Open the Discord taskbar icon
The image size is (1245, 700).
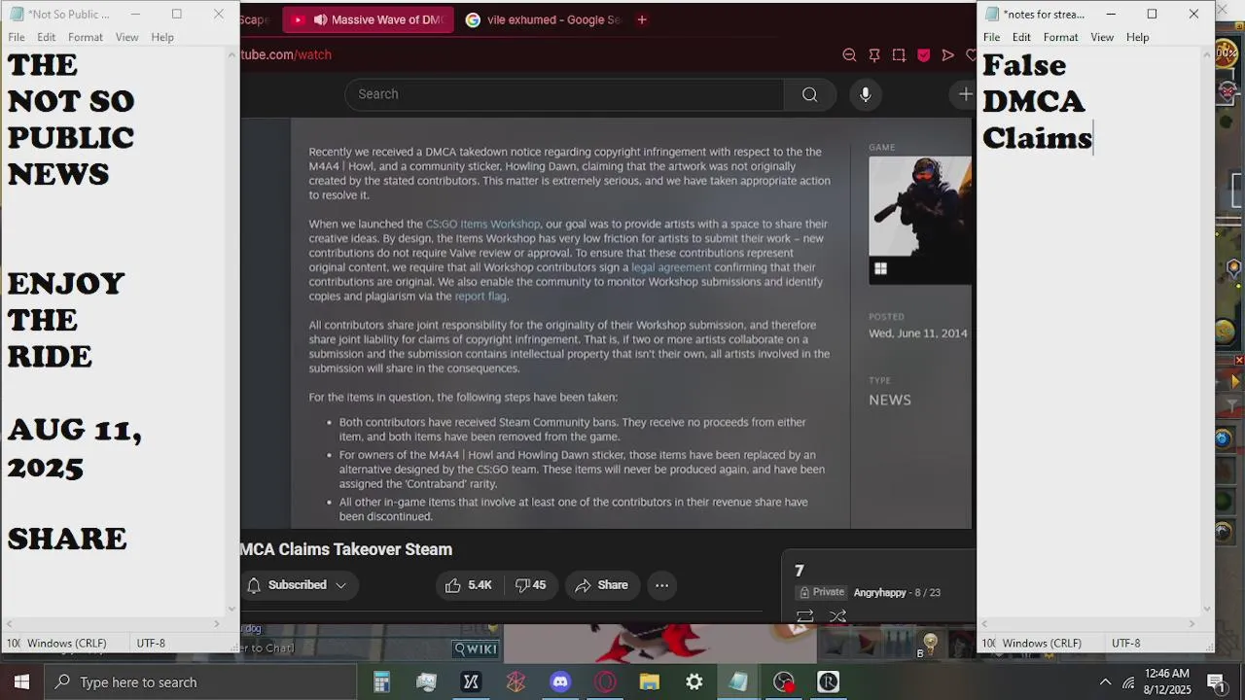pos(560,682)
